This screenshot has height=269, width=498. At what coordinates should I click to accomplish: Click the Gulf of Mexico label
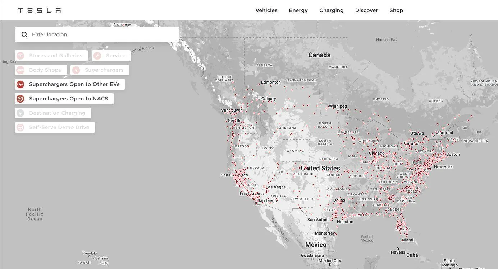tap(367, 239)
